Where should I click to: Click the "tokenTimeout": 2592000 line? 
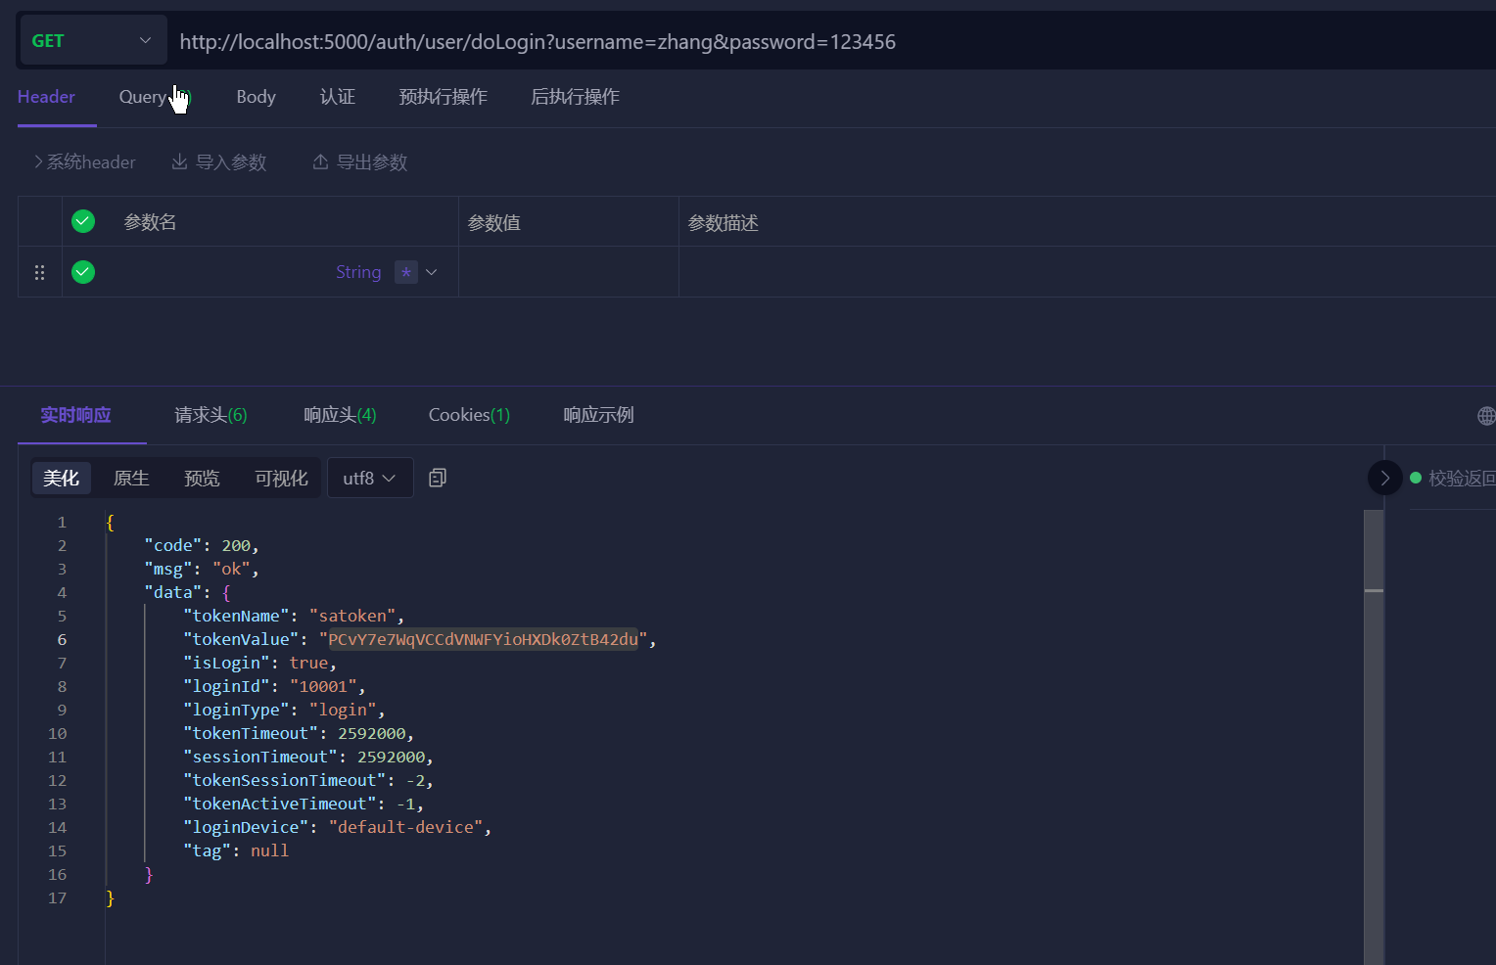click(299, 733)
